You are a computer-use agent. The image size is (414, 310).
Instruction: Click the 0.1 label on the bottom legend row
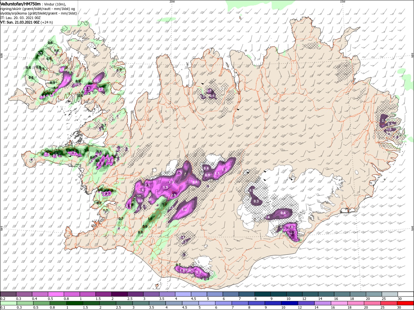point(2,308)
